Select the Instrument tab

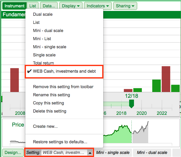[14, 6]
